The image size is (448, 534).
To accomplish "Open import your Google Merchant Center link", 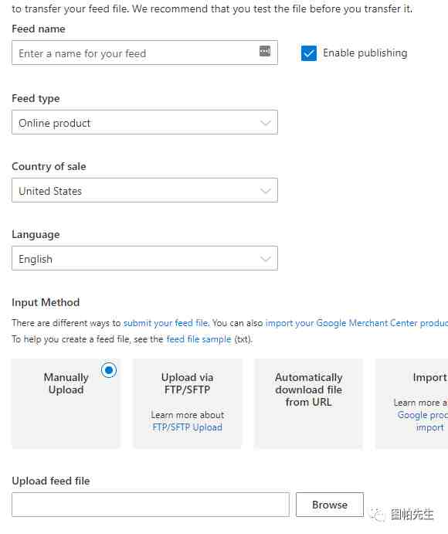I will (356, 323).
